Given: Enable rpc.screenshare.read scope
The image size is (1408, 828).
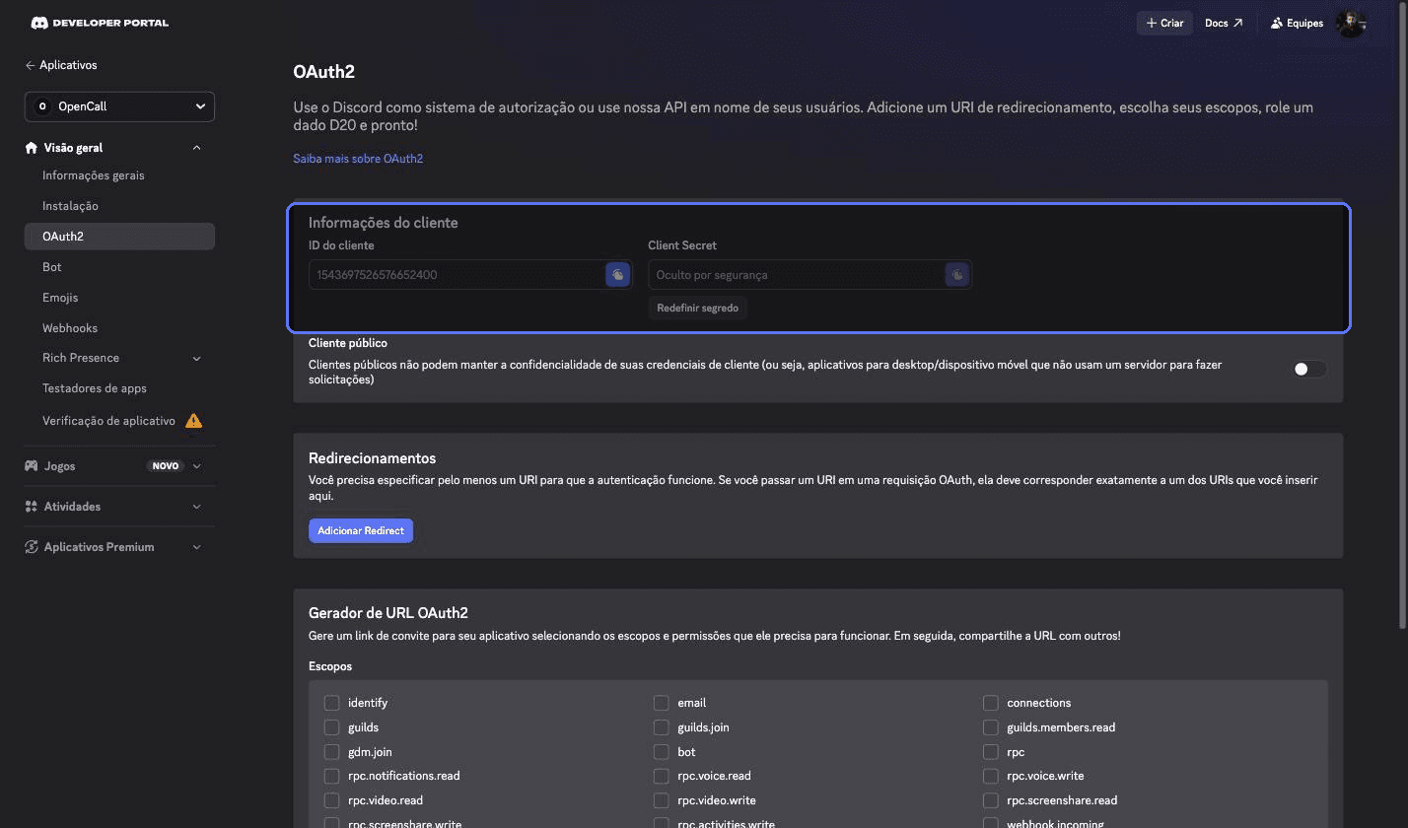Looking at the screenshot, I should [990, 800].
